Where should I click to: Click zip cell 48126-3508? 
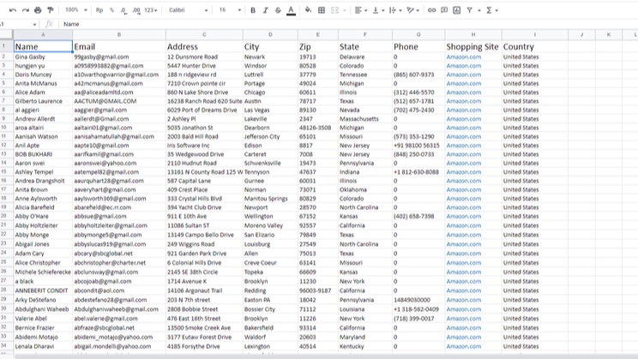click(x=318, y=128)
